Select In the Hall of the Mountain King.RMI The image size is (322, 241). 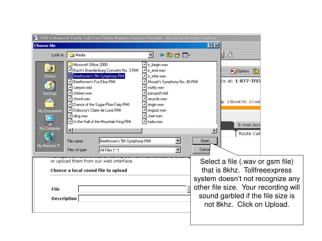pyautogui.click(x=99, y=122)
